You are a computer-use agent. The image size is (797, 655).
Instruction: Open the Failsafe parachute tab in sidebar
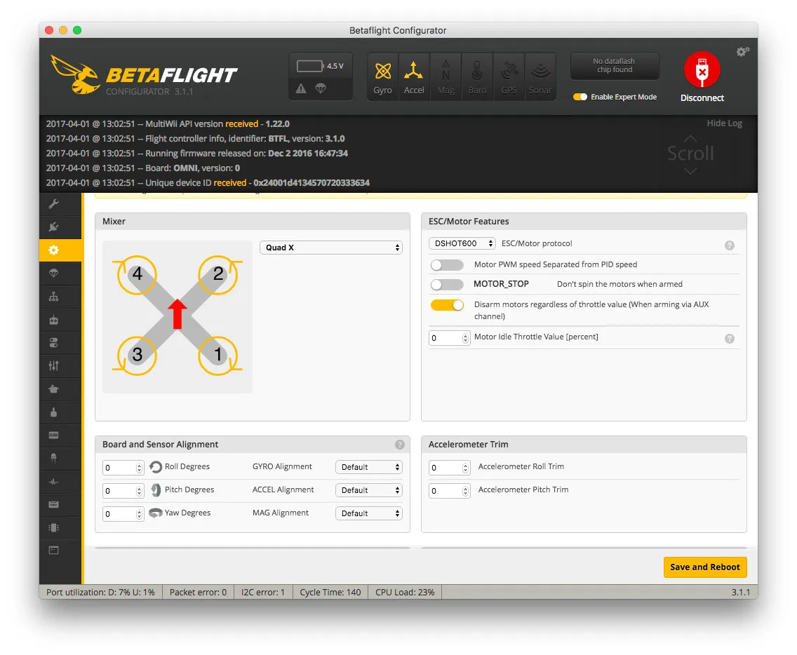pos(53,273)
